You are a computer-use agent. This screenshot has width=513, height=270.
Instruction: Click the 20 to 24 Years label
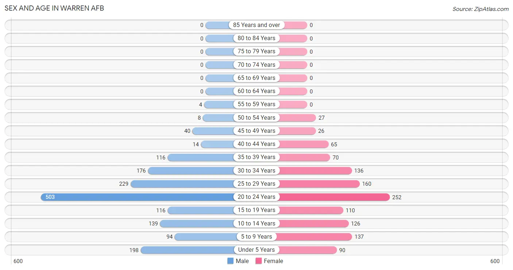(256, 197)
